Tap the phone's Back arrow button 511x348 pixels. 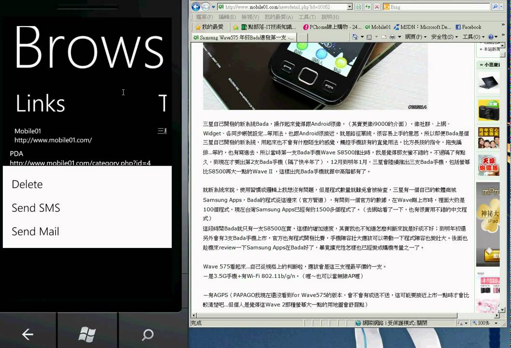(28, 334)
